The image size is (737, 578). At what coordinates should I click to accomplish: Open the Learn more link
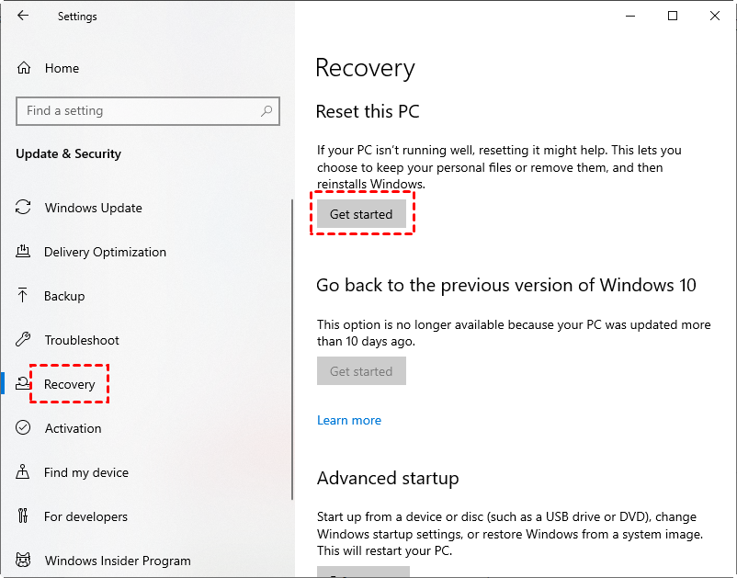click(348, 420)
